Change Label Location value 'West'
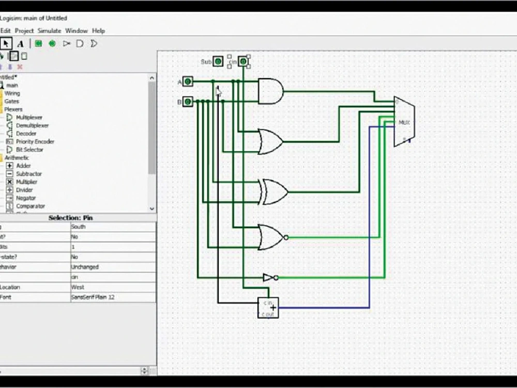Viewport: 517px width, 388px height. [113, 287]
